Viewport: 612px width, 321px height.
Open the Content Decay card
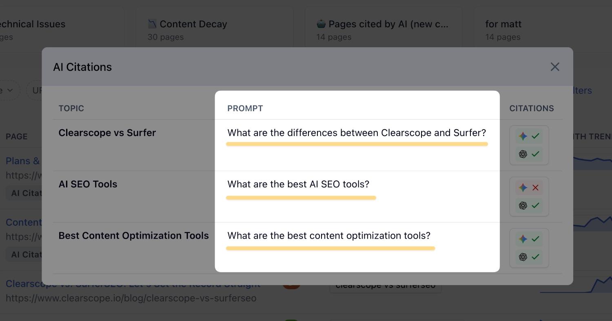(x=215, y=30)
